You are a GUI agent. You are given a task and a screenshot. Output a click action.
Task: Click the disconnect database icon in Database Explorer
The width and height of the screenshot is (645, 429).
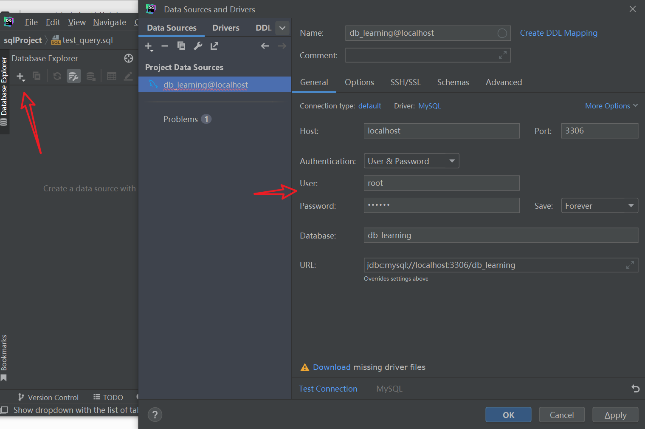pyautogui.click(x=91, y=77)
